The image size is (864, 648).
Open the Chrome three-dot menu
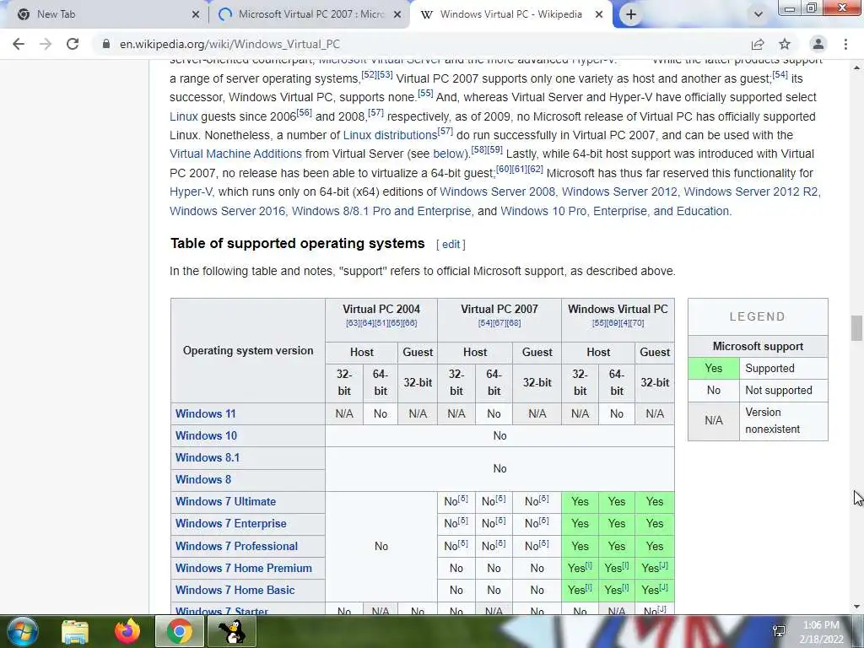click(x=845, y=44)
